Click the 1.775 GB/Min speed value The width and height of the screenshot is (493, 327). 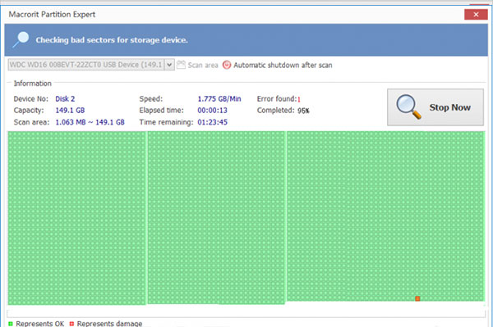tap(219, 99)
